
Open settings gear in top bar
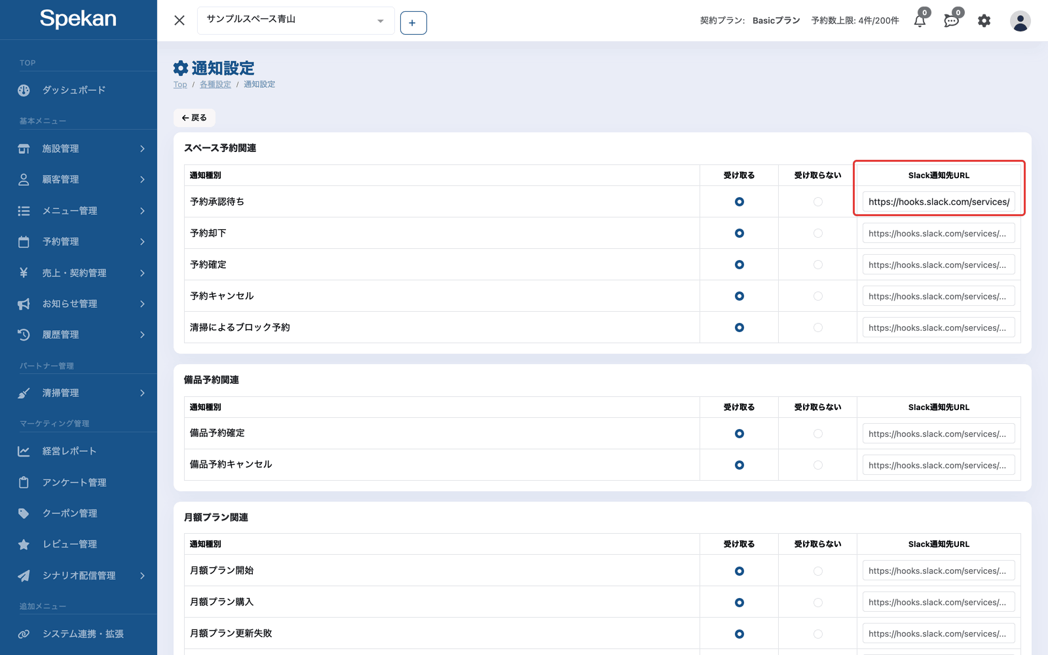point(984,21)
